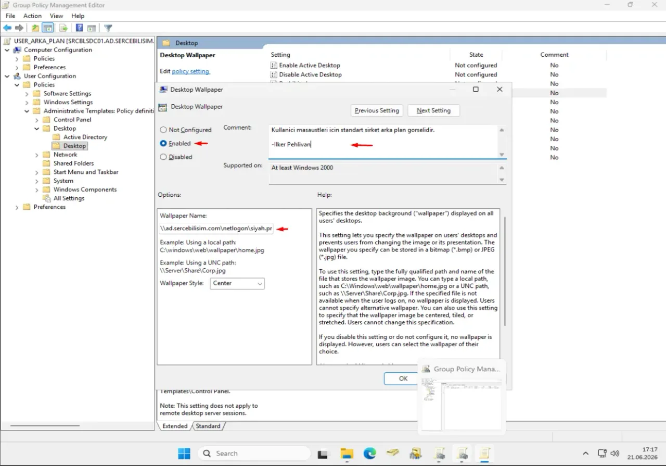Click the policy setting link
This screenshot has width=666, height=466.
point(190,71)
